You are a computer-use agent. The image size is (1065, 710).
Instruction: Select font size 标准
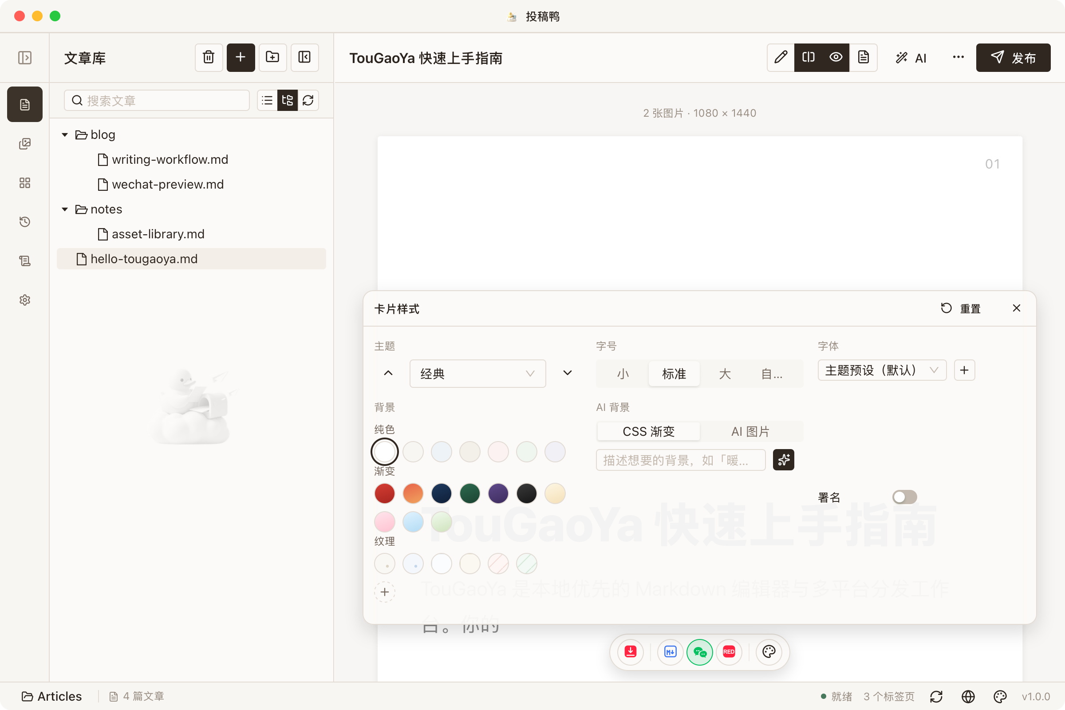tap(674, 374)
